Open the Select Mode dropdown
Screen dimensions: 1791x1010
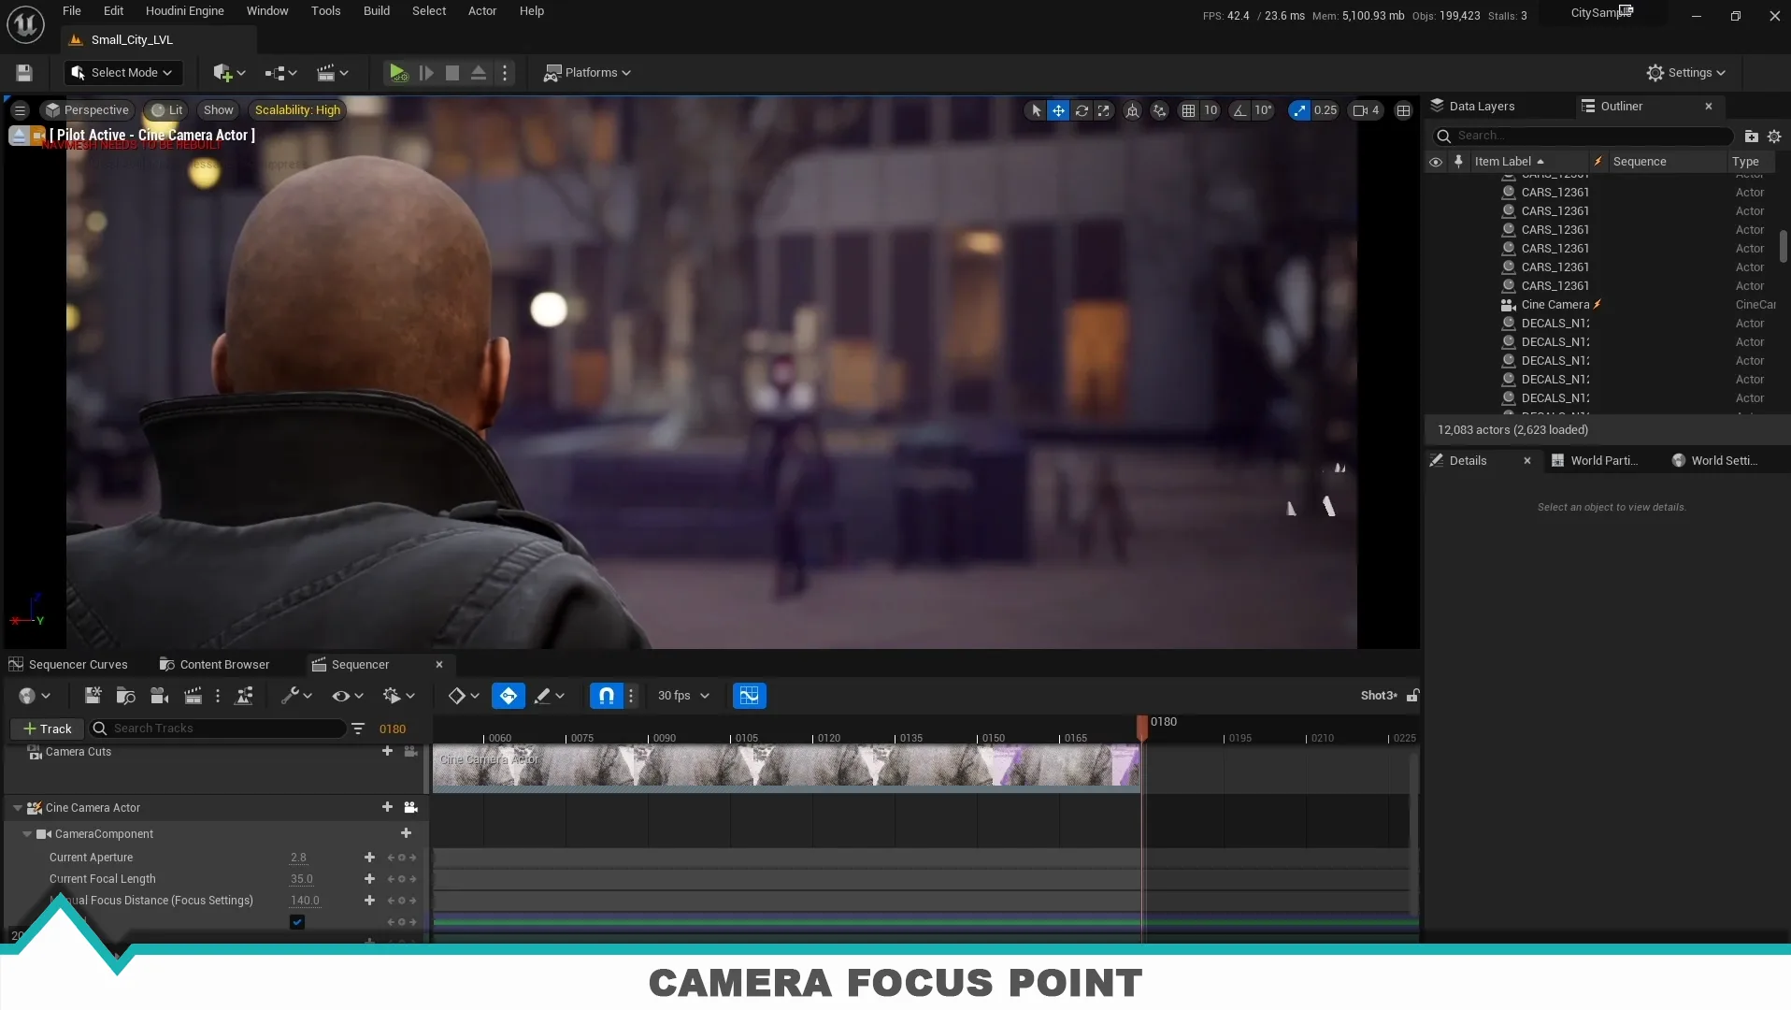click(122, 72)
